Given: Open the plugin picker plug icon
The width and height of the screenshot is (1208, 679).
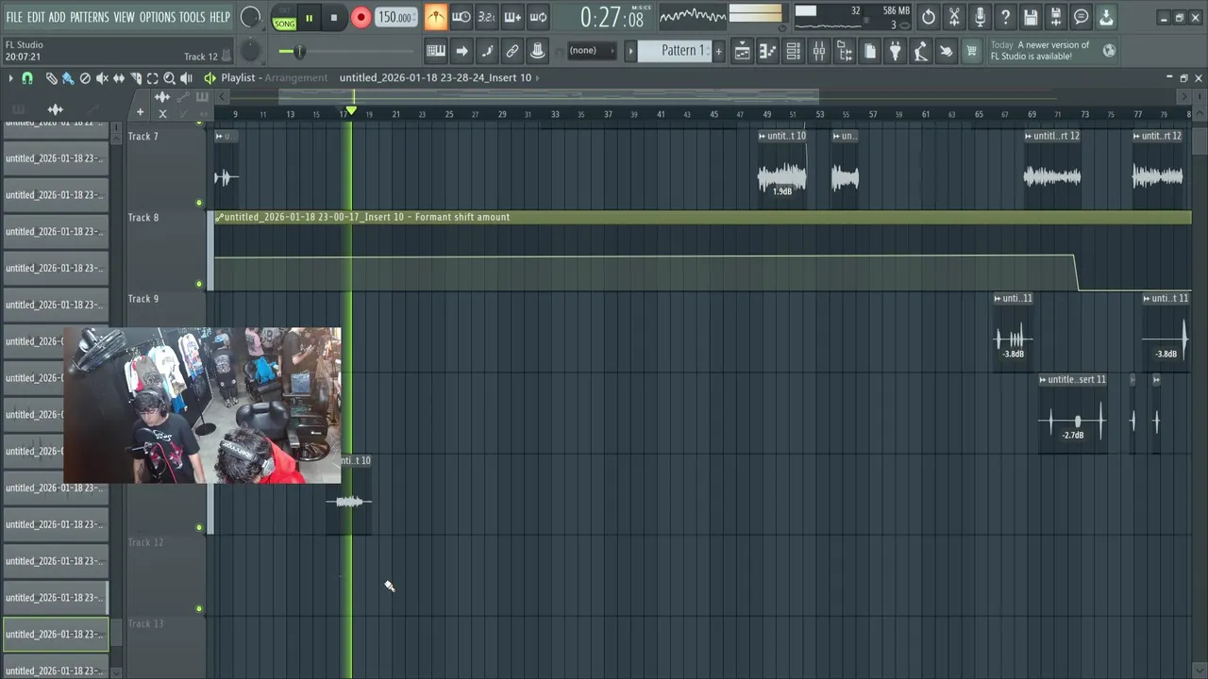Looking at the screenshot, I should coord(895,52).
